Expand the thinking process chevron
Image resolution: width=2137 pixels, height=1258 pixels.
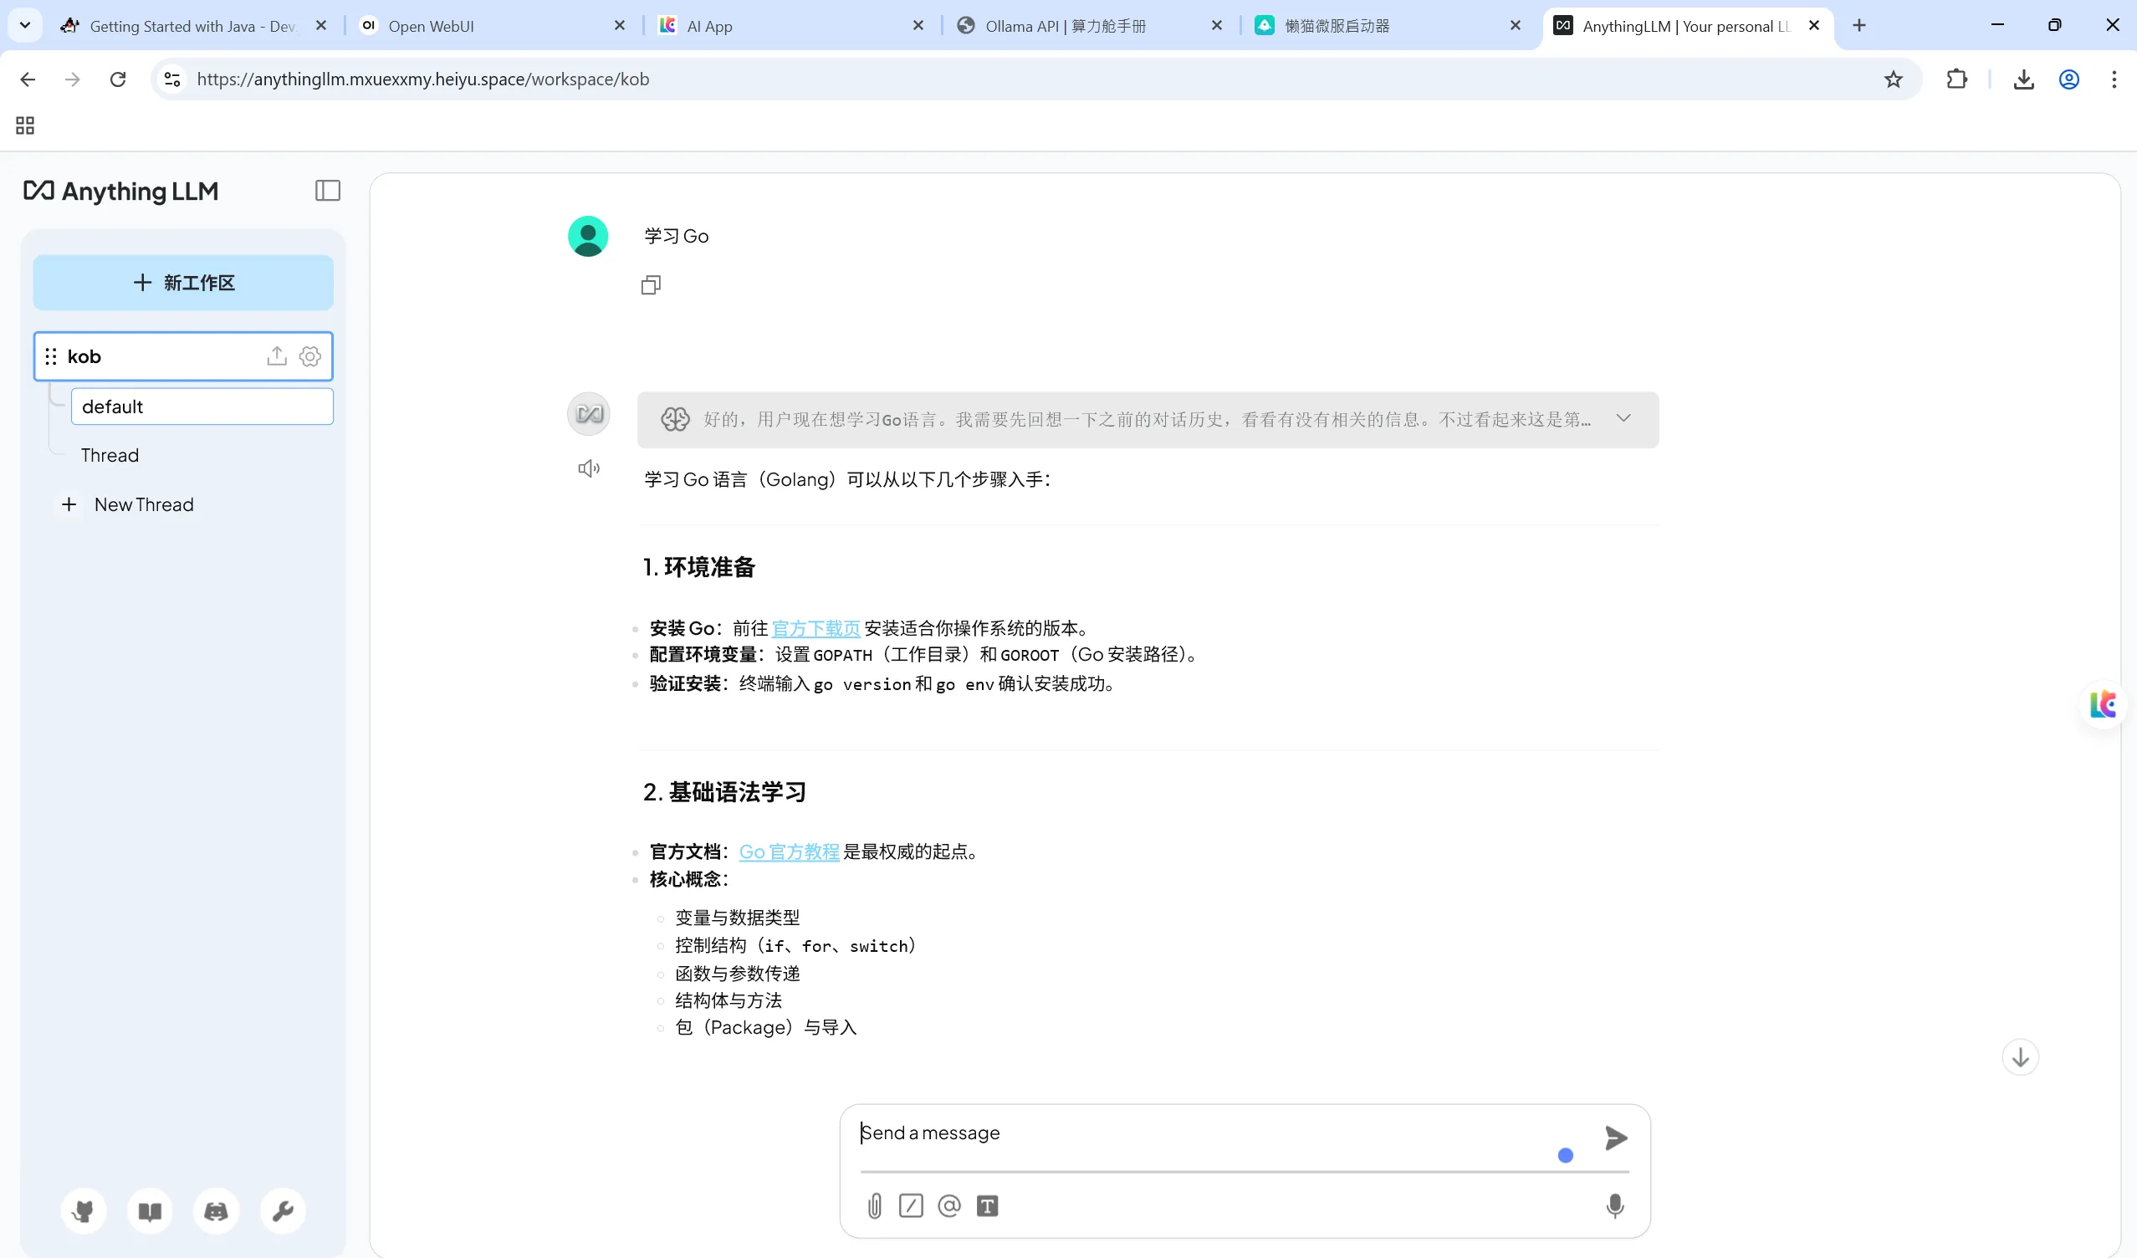[1623, 418]
